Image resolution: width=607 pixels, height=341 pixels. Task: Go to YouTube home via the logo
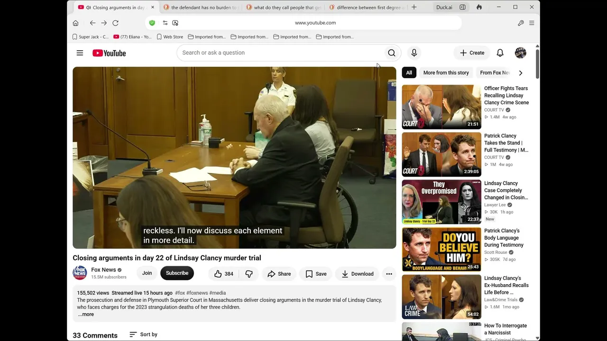click(109, 53)
